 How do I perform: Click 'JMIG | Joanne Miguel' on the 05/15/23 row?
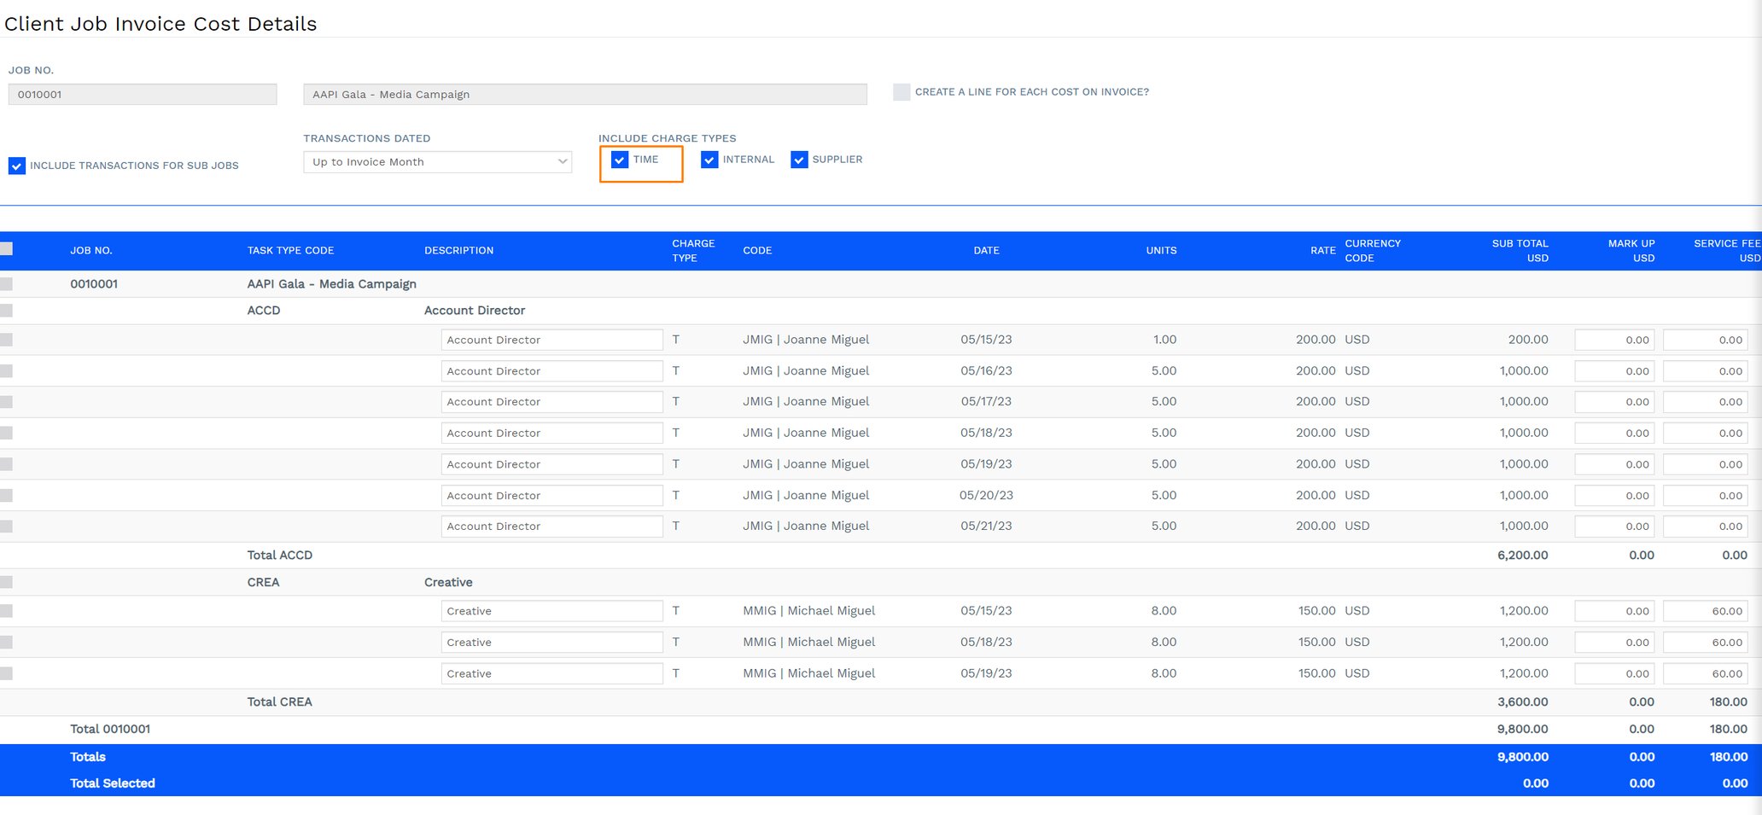point(806,340)
